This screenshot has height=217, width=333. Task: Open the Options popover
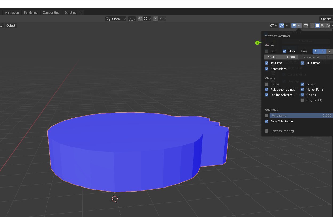(x=326, y=19)
